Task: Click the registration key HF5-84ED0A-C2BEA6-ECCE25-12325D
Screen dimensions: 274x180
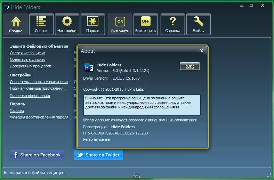Action: (115, 133)
